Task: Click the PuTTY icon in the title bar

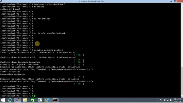Action: tap(1, 1)
